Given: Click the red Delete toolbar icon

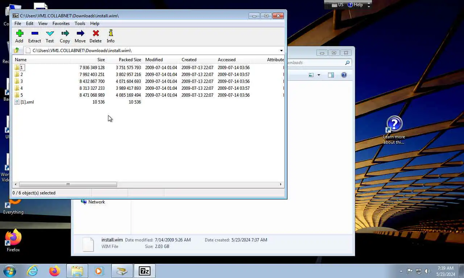Looking at the screenshot, I should click(x=96, y=36).
